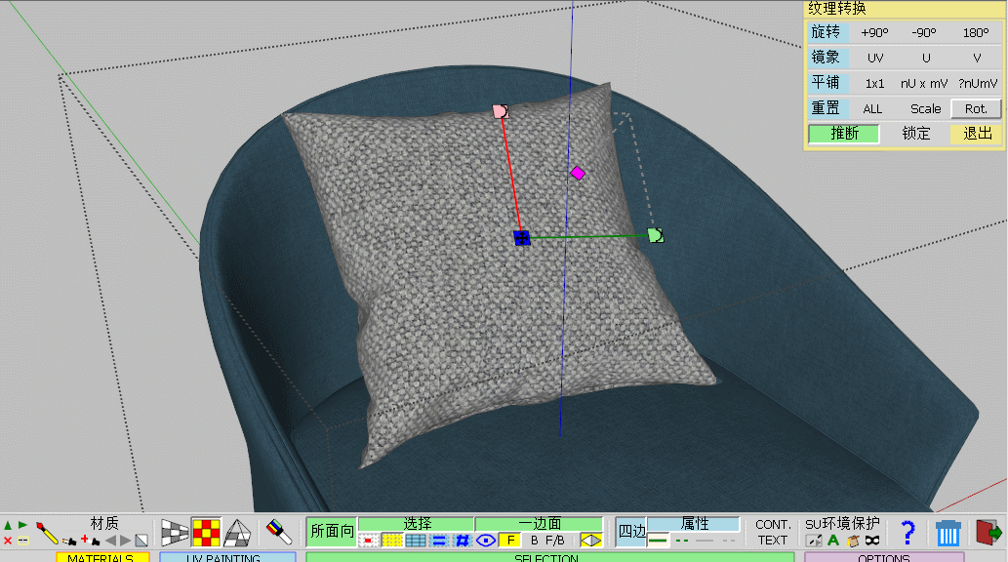This screenshot has height=562, width=1008.
Task: Choose the perspective checkerboard projection mode
Action: click(x=175, y=532)
